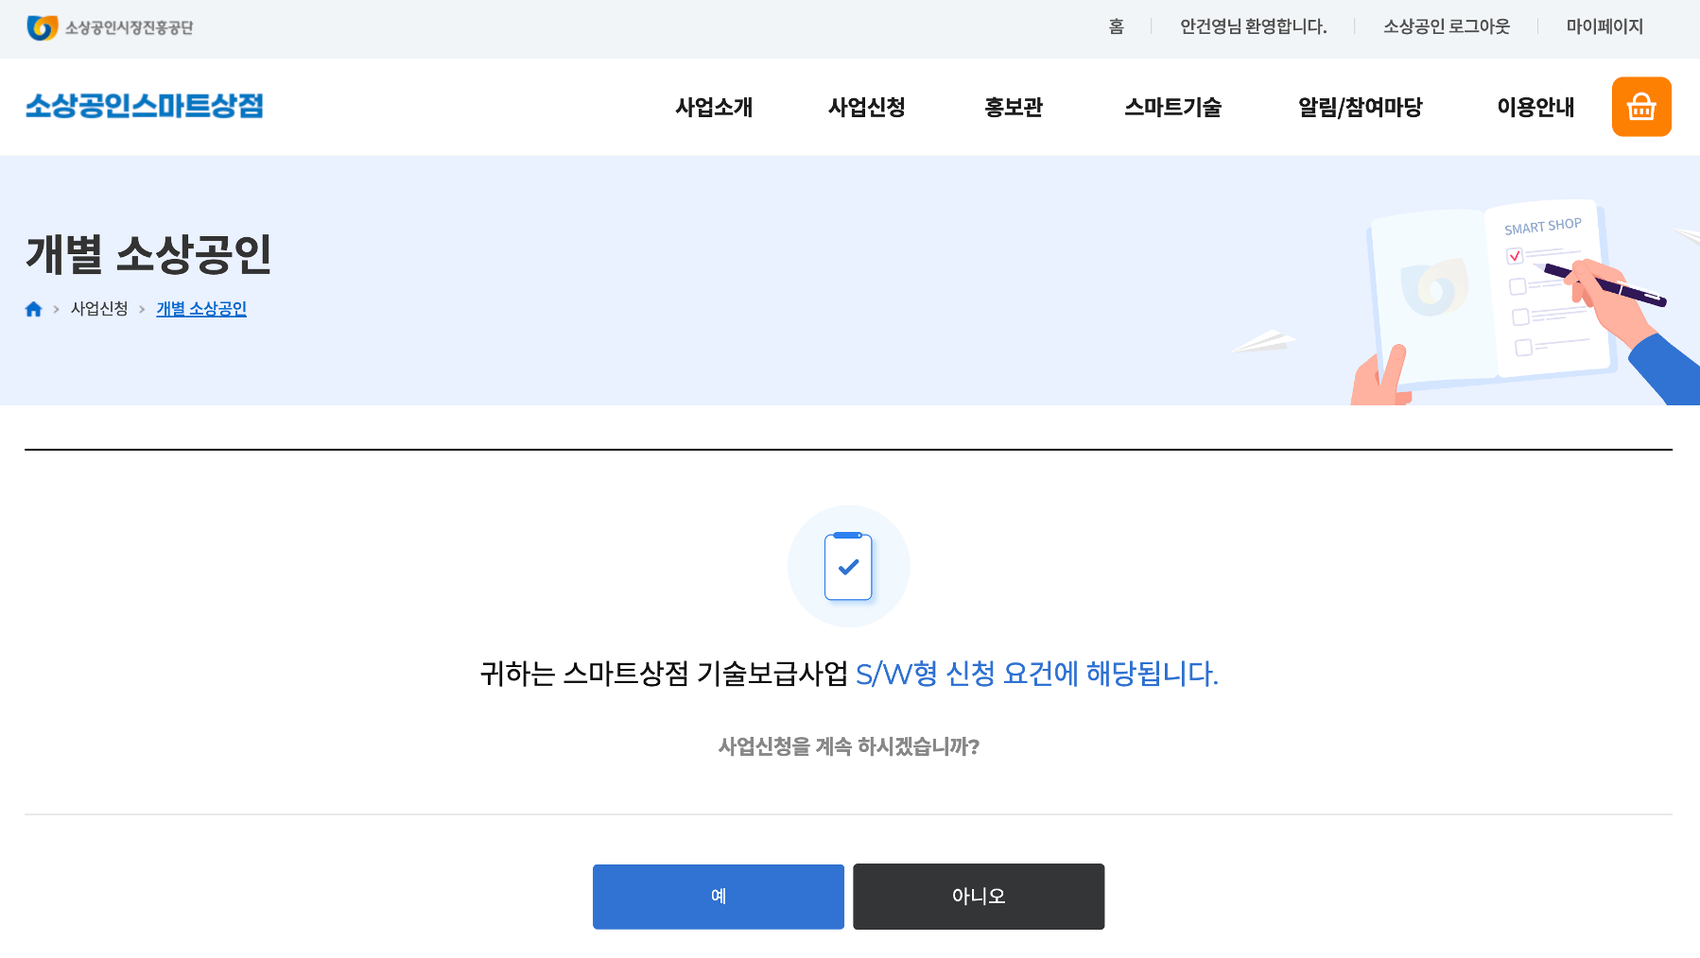1700x958 pixels.
Task: Select the 알림/참여마당 menu
Action: coord(1360,108)
